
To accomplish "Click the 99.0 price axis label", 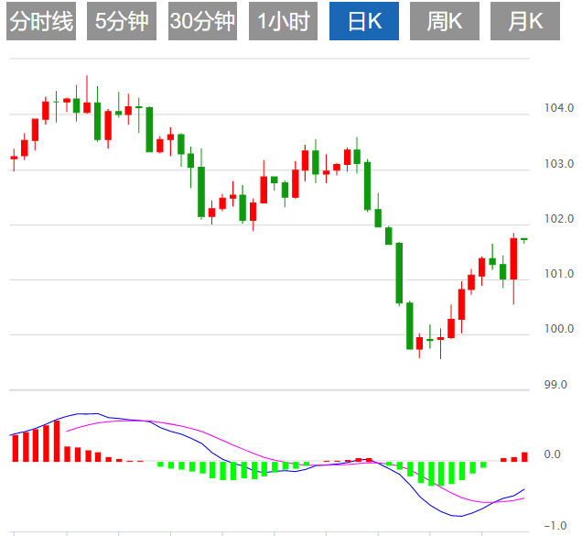I will click(x=556, y=384).
